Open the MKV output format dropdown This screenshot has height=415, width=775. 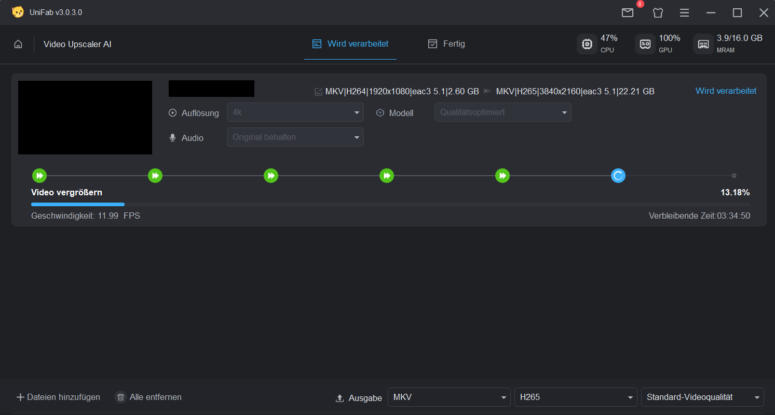(449, 397)
